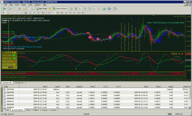Click the account history scrollbar down arrow
The image size is (192, 116).
click(190, 107)
